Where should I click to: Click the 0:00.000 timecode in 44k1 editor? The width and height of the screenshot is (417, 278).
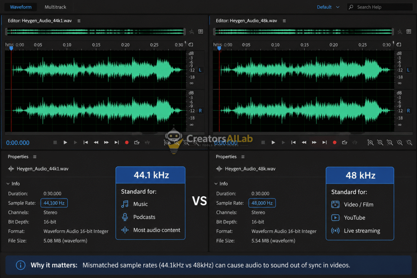[18, 143]
